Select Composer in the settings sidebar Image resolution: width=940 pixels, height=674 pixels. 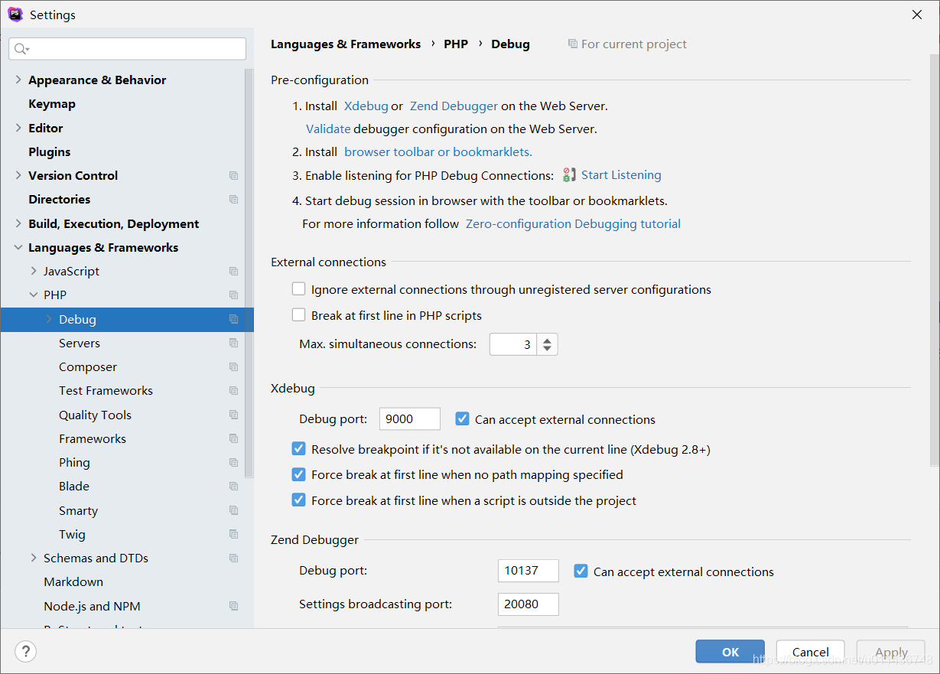pyautogui.click(x=88, y=366)
